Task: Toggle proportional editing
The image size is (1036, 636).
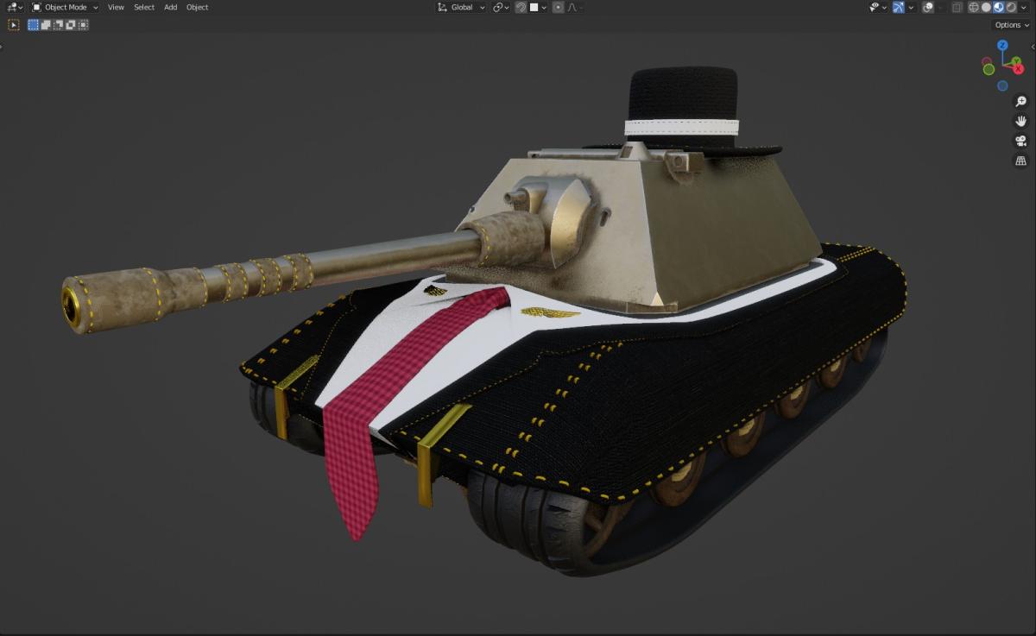Action: click(558, 7)
